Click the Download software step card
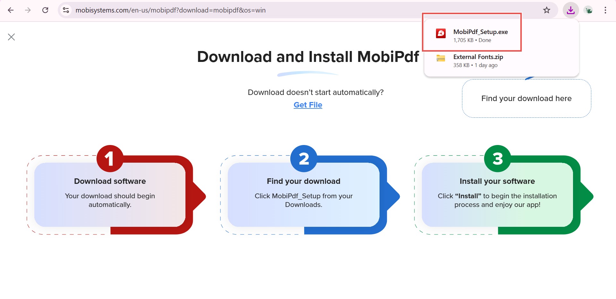 point(110,195)
